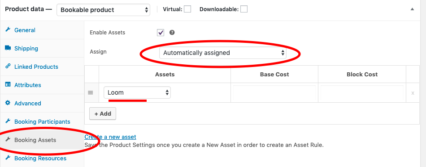Image resolution: width=426 pixels, height=167 pixels.
Task: Click the Enable Assets help question icon
Action: (x=172, y=33)
